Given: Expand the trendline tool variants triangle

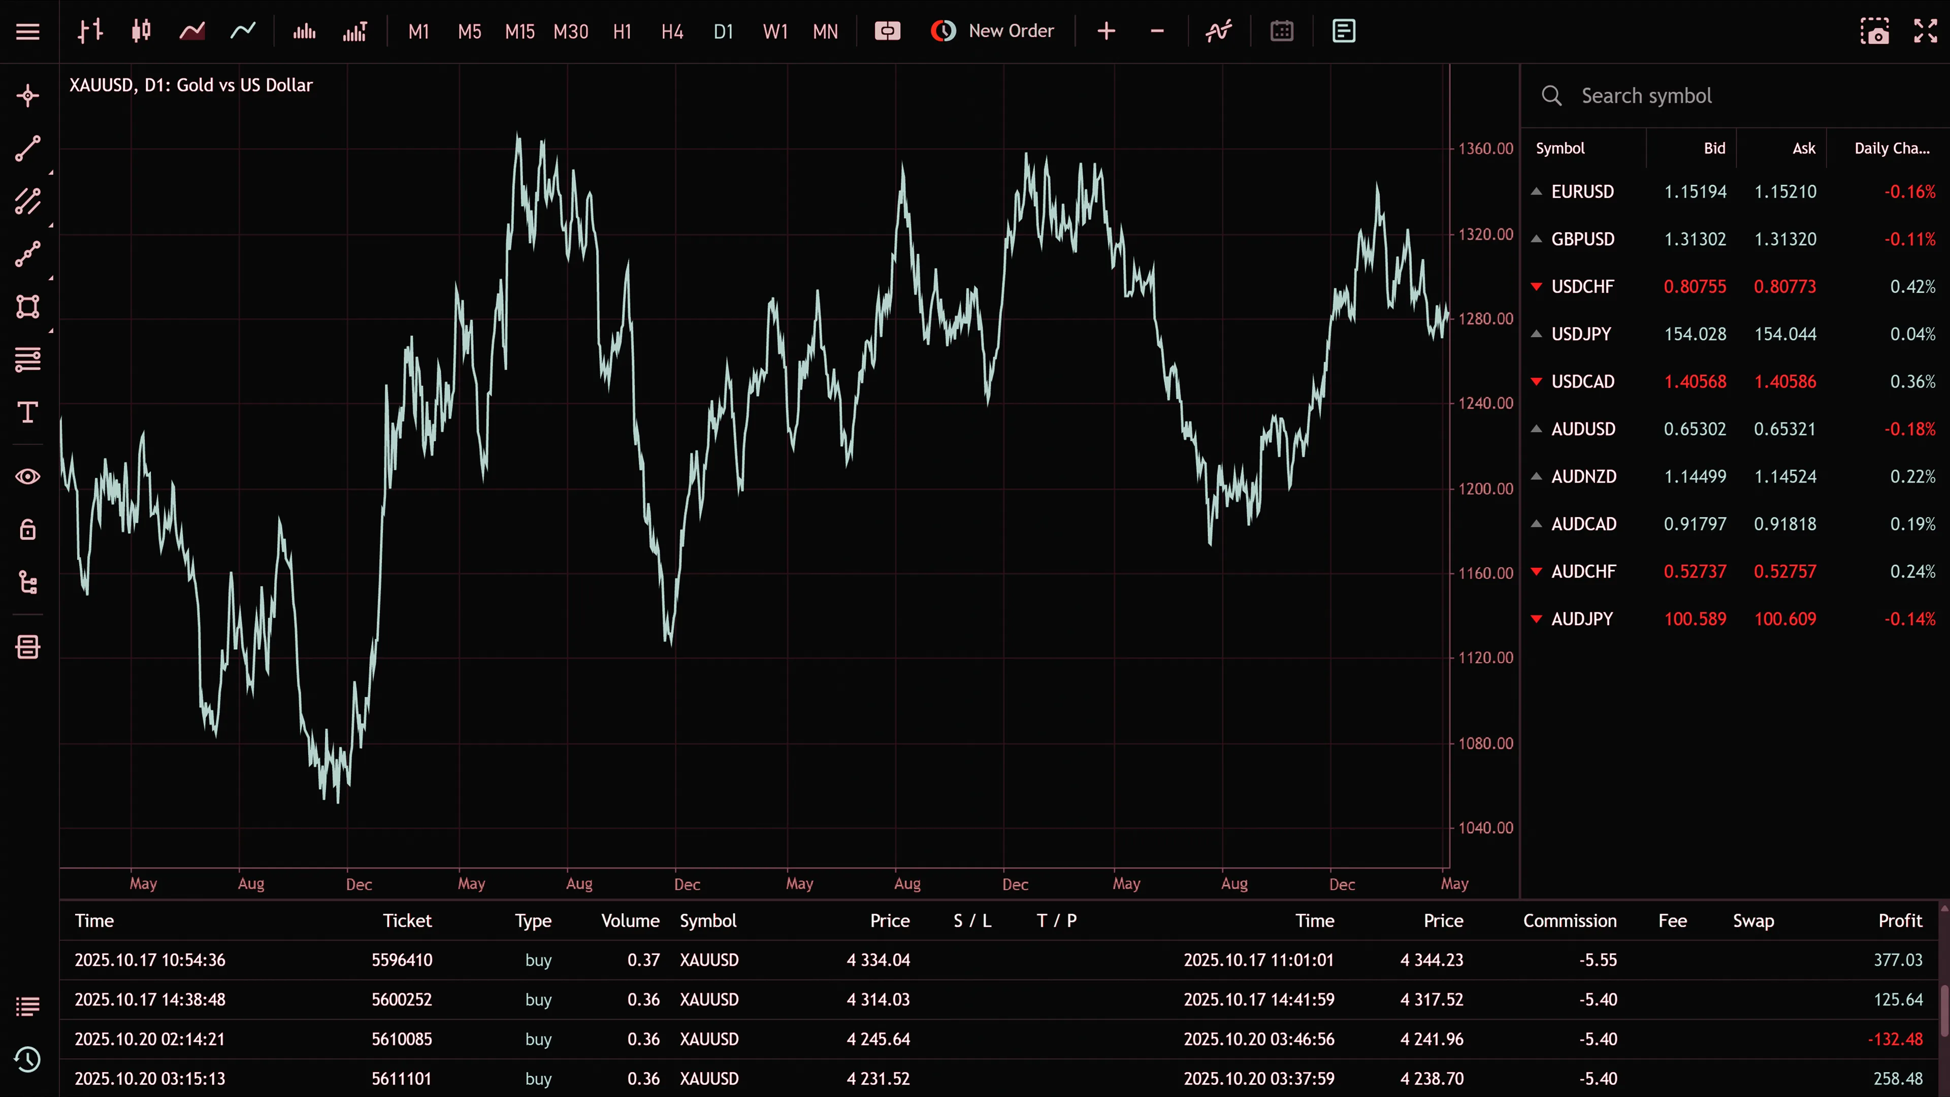Looking at the screenshot, I should click(51, 173).
